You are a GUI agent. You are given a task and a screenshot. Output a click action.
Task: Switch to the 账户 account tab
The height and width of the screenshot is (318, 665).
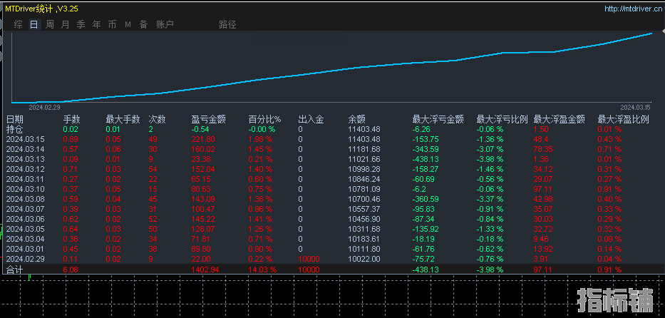point(165,24)
